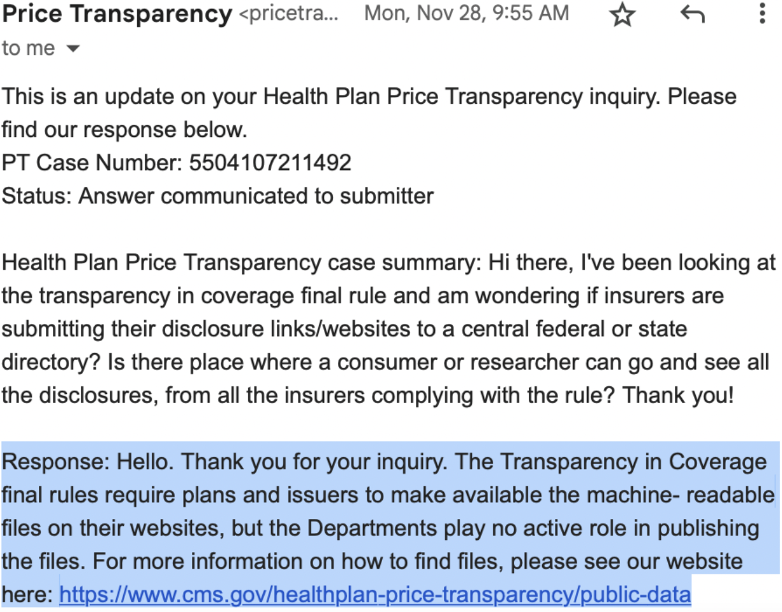This screenshot has width=782, height=612.
Task: Expand the 'to me' recipient details arrow
Action: coord(73,49)
